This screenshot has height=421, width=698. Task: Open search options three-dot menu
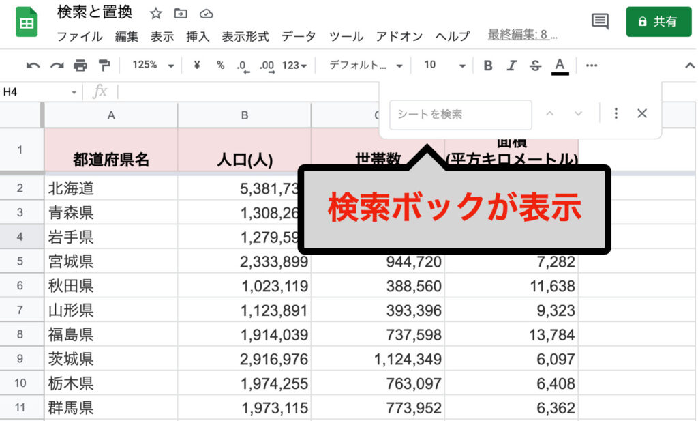[x=616, y=113]
